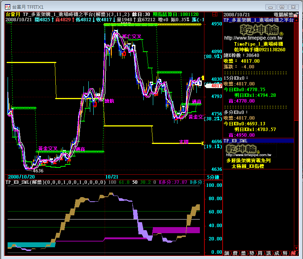This screenshot has height=259, width=303.
Task: Select the 解 tab
Action: click(294, 253)
